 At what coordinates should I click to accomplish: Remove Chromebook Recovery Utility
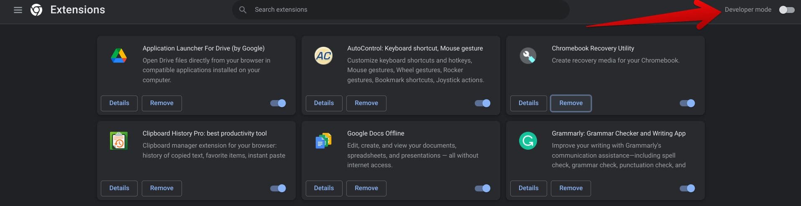click(571, 103)
